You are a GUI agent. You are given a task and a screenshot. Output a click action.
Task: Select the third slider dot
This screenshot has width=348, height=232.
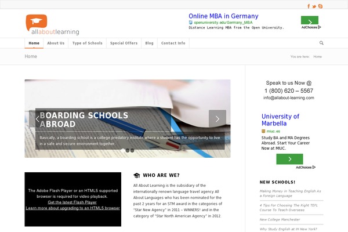click(132, 151)
